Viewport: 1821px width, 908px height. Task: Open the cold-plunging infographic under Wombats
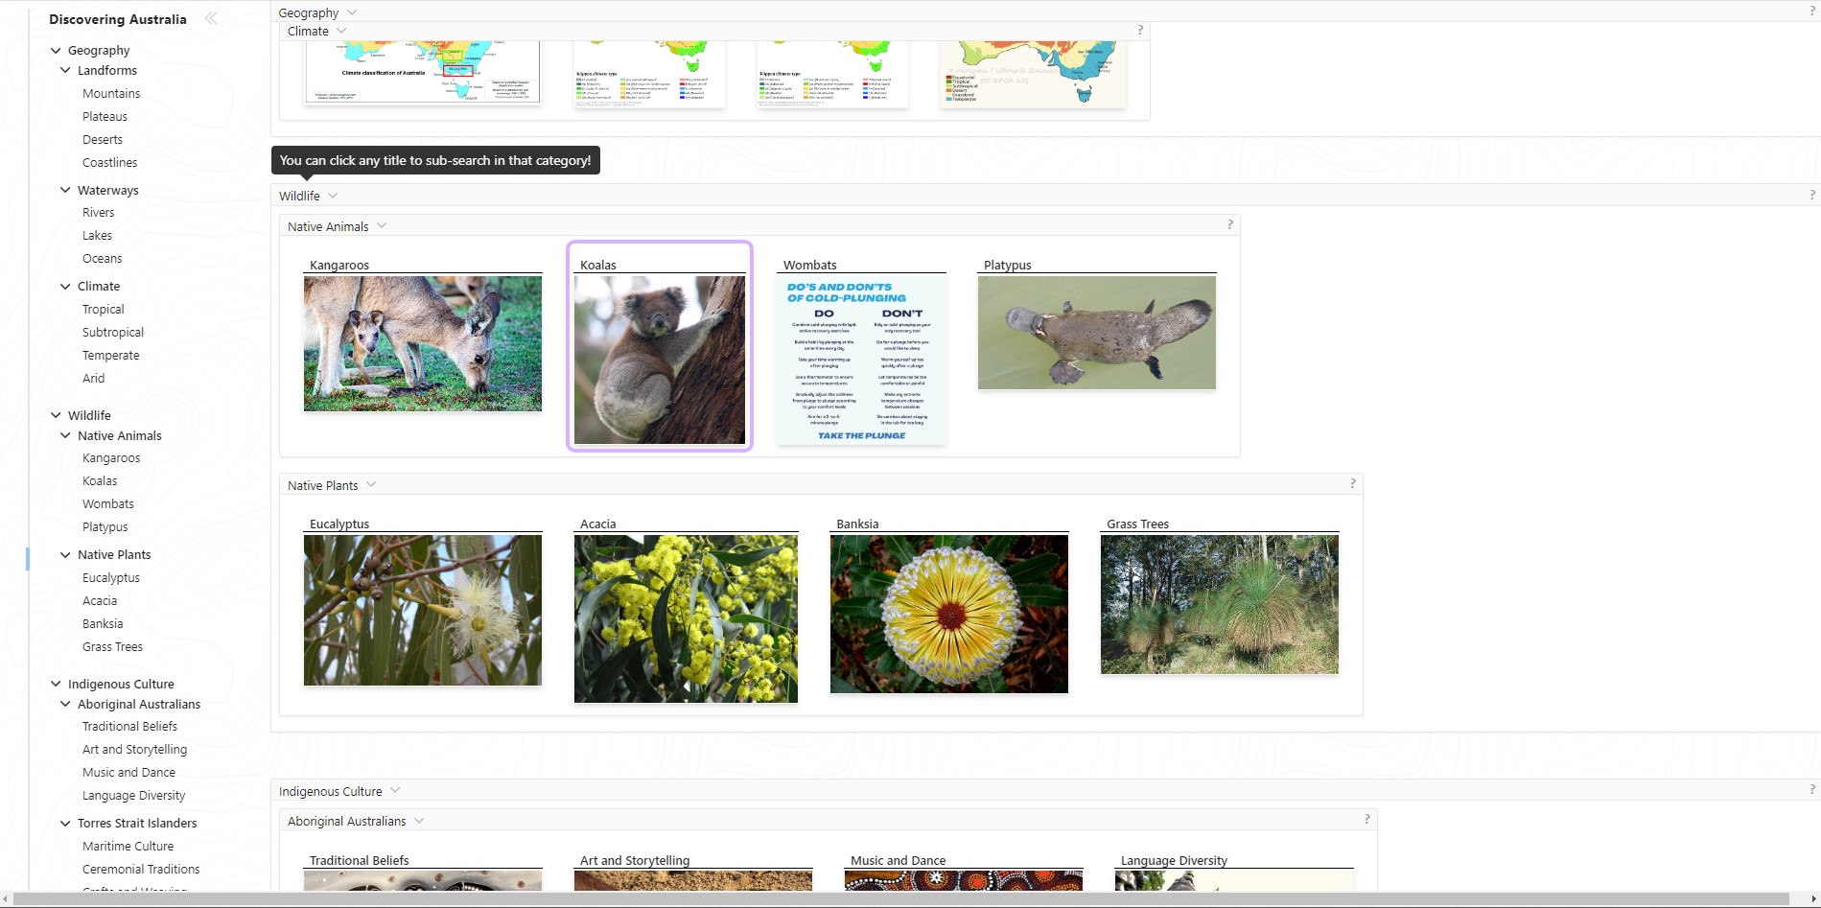pyautogui.click(x=862, y=360)
